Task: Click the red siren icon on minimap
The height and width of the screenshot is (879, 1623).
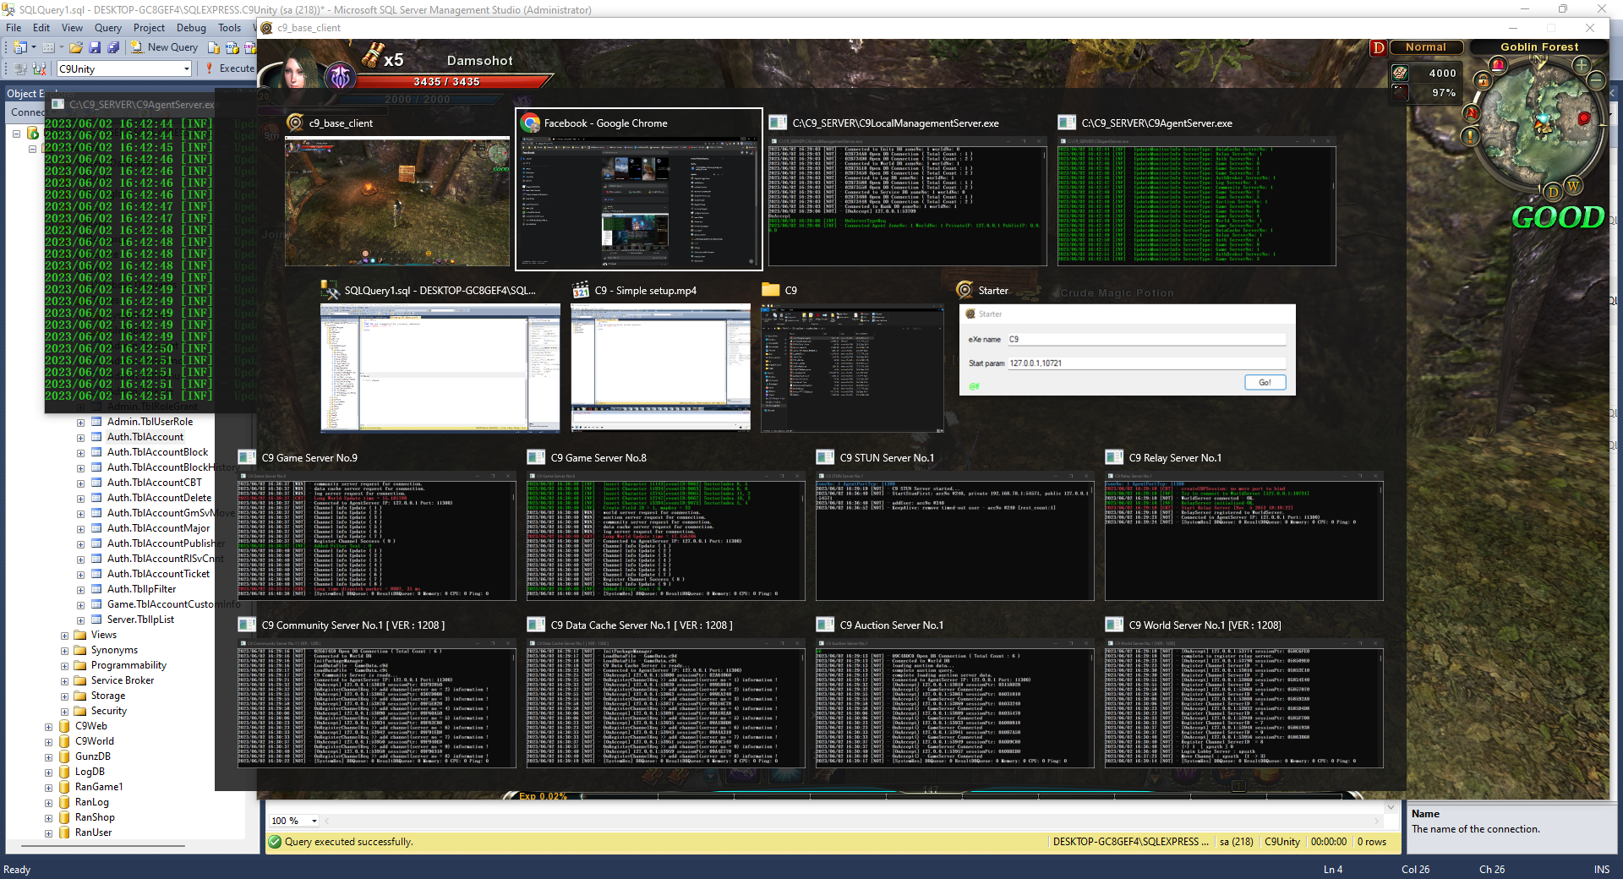Action: pos(1498,64)
